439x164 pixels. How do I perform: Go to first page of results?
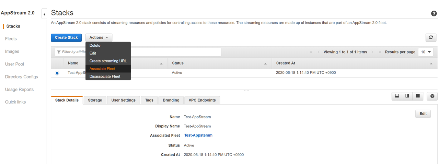311,52
